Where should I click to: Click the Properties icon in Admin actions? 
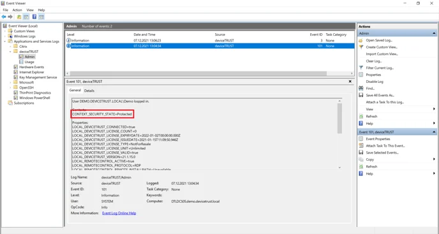pos(361,75)
